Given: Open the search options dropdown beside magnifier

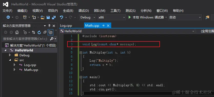Looking at the screenshot, I should tap(55, 39).
